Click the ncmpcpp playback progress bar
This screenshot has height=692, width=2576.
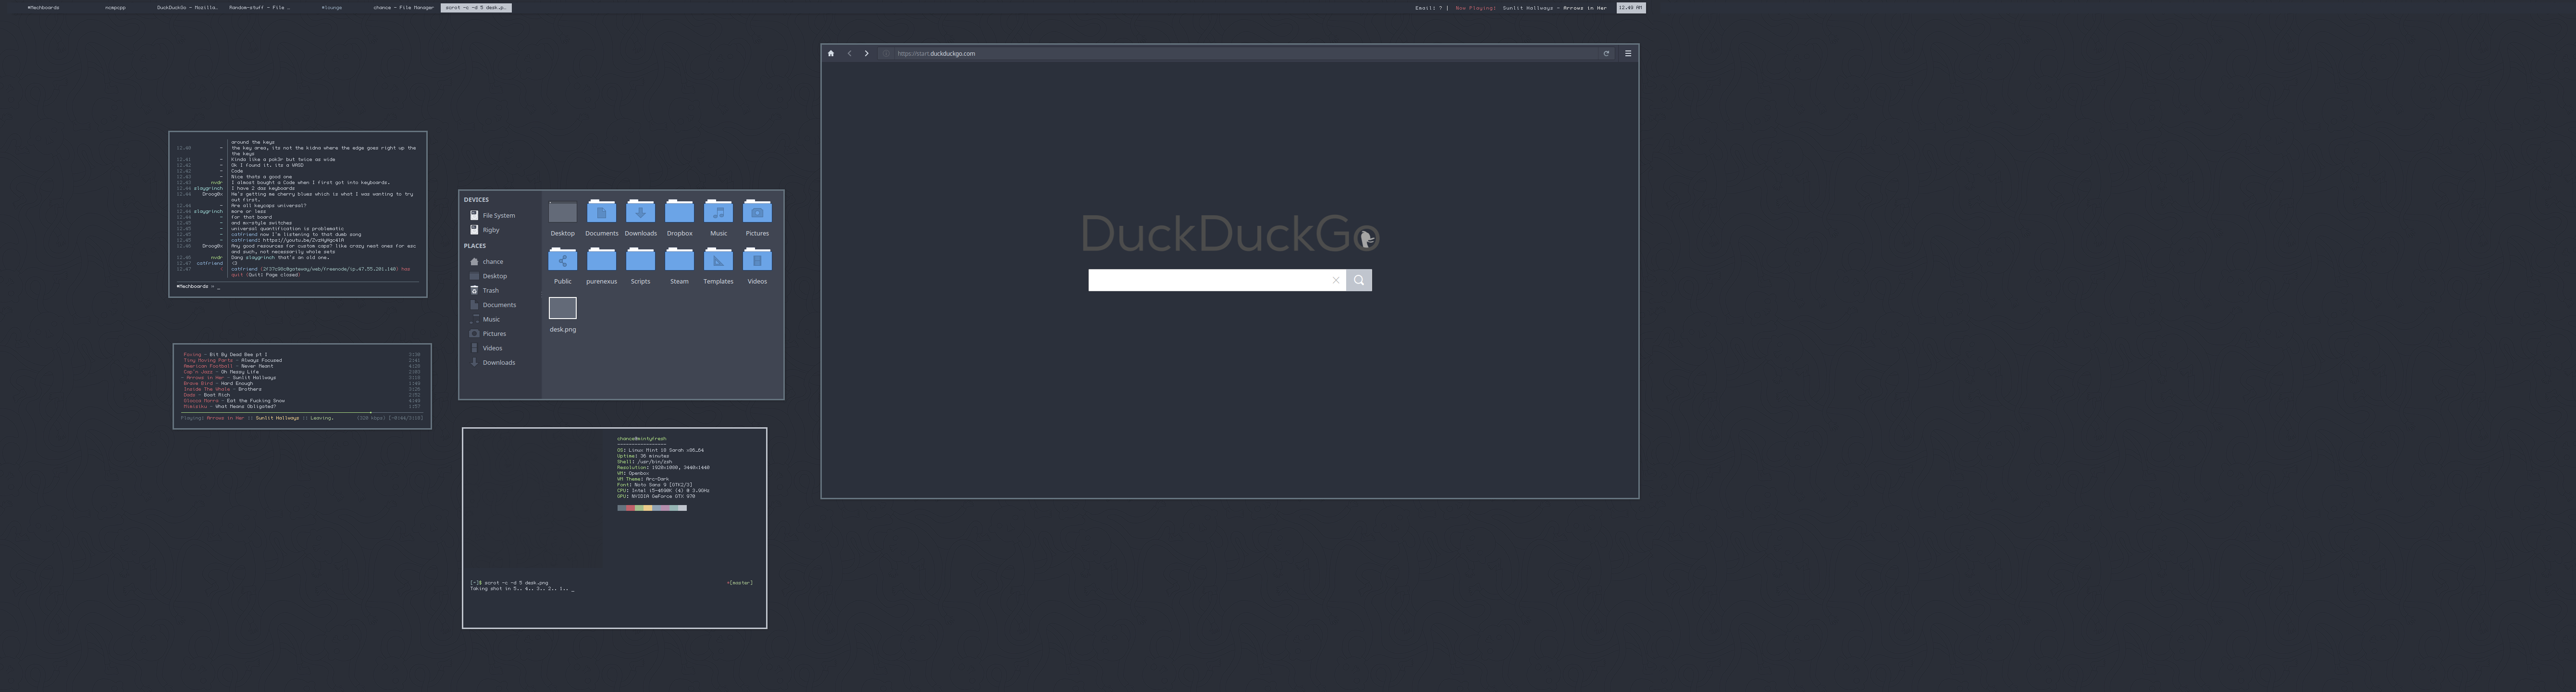tap(301, 413)
